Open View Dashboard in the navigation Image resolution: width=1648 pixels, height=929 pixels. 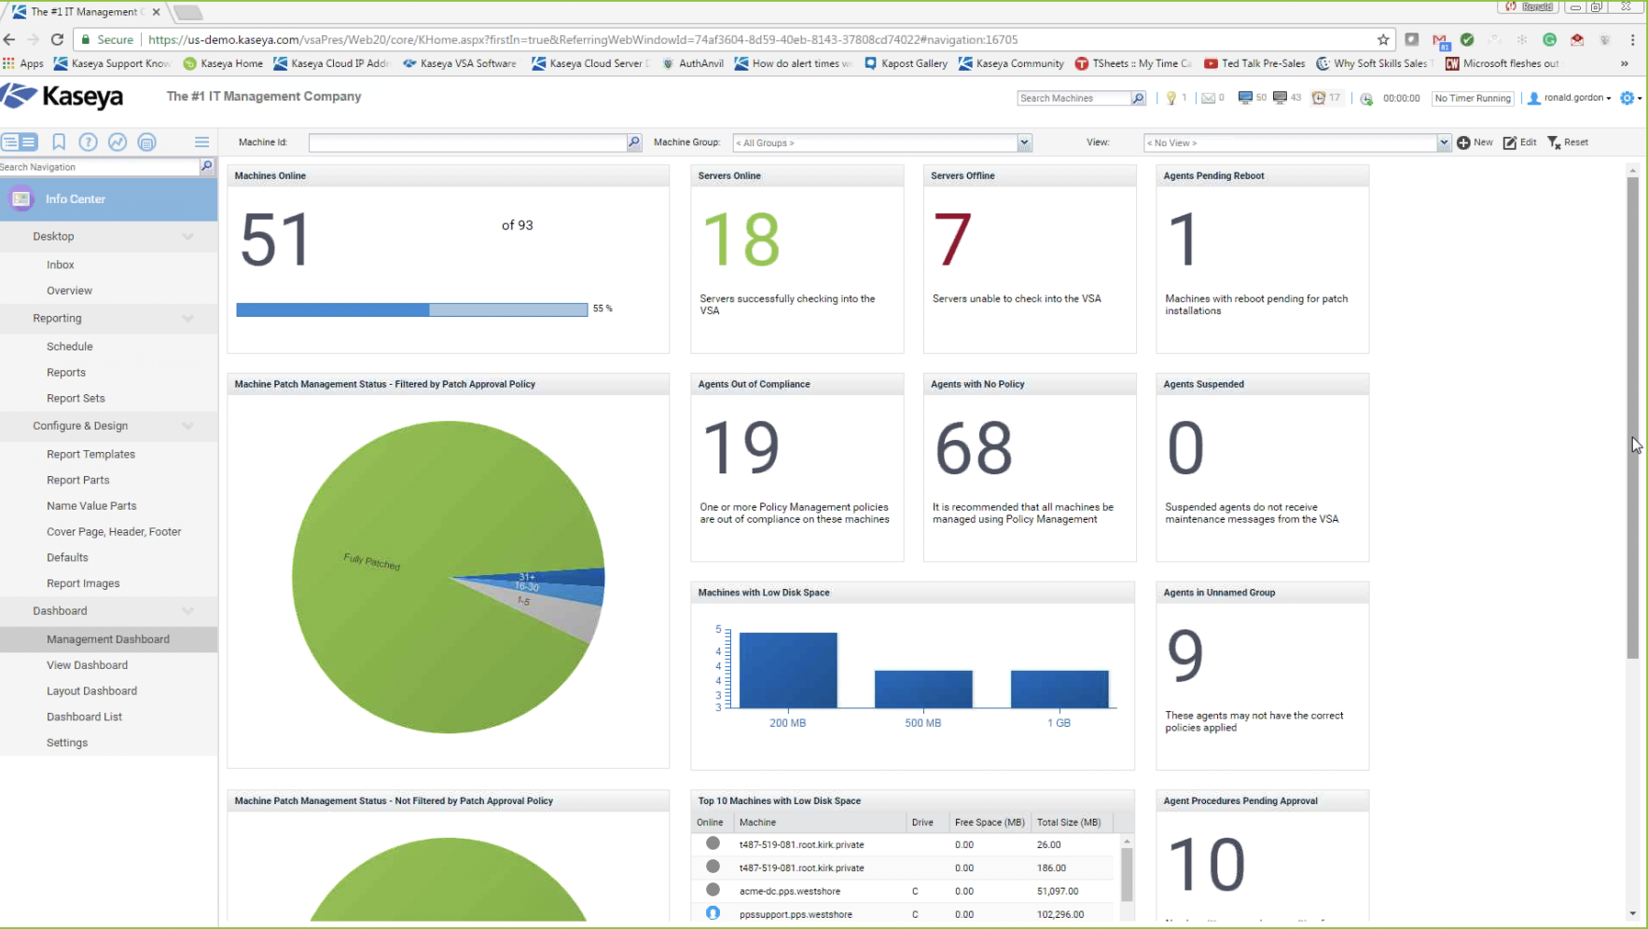(87, 665)
